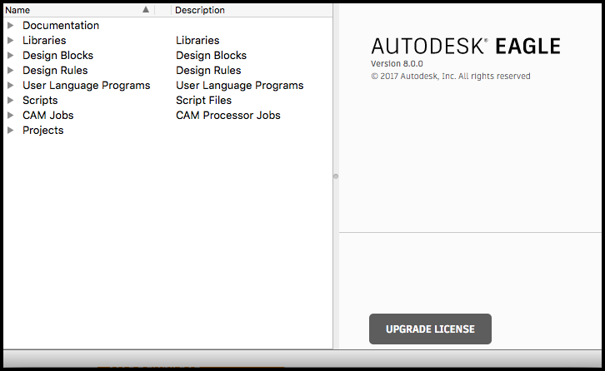Expand the Scripts disclosure triangle
The height and width of the screenshot is (371, 605).
click(11, 101)
